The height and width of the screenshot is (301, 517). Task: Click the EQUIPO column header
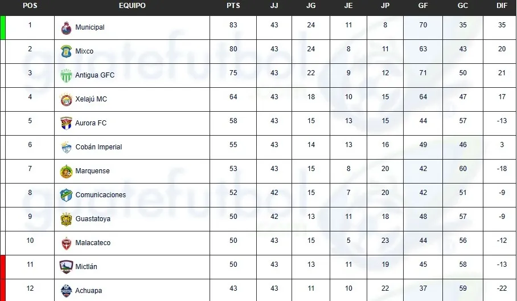pos(132,6)
